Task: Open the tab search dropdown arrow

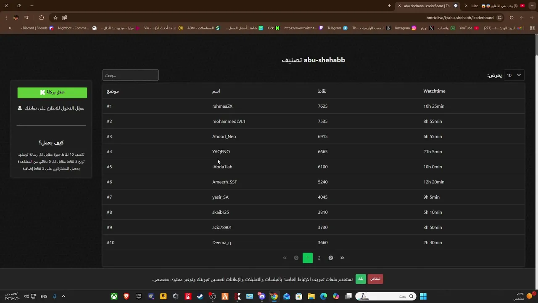Action: (532, 6)
